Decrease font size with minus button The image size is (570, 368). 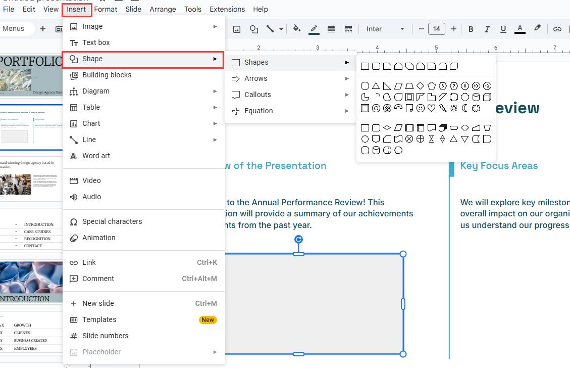(422, 29)
